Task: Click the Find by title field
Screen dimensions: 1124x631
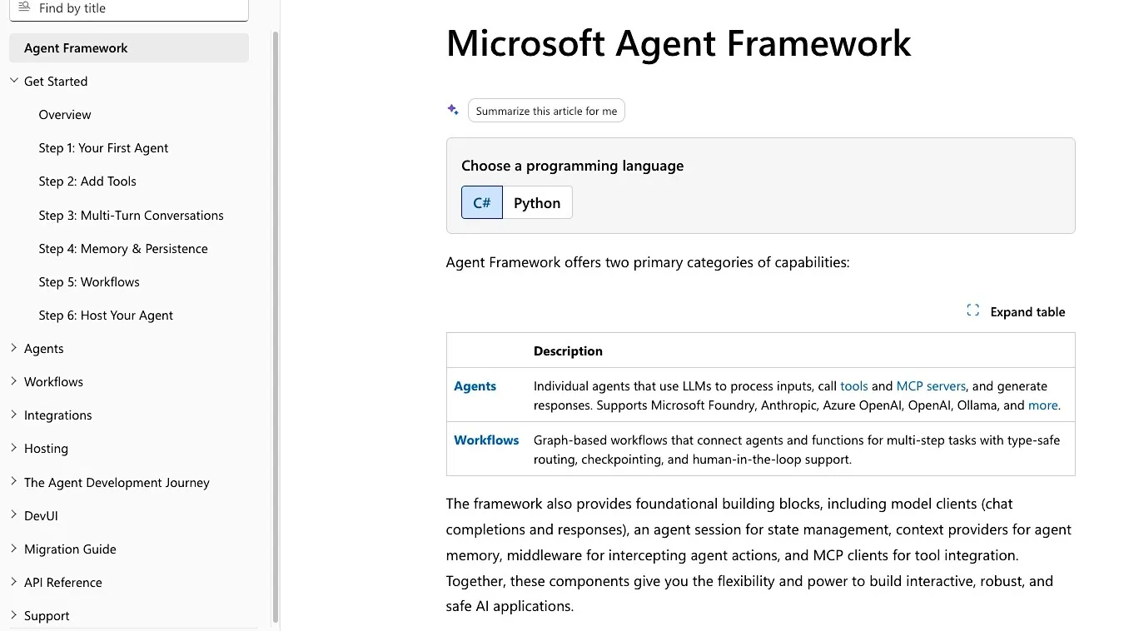Action: (x=129, y=8)
